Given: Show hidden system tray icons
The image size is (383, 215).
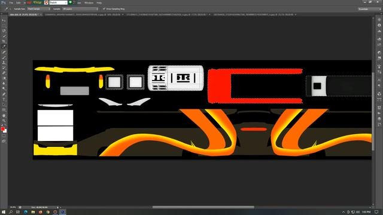Looking at the screenshot, I should coord(343,212).
